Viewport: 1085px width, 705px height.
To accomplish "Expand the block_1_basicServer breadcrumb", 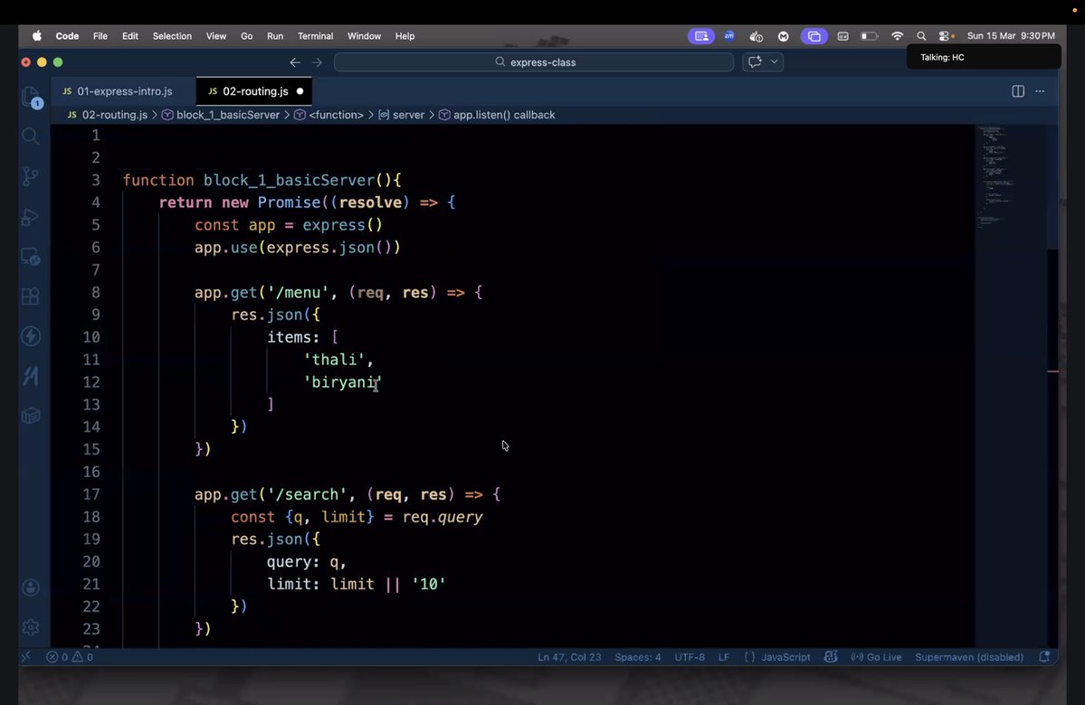I will [x=221, y=115].
